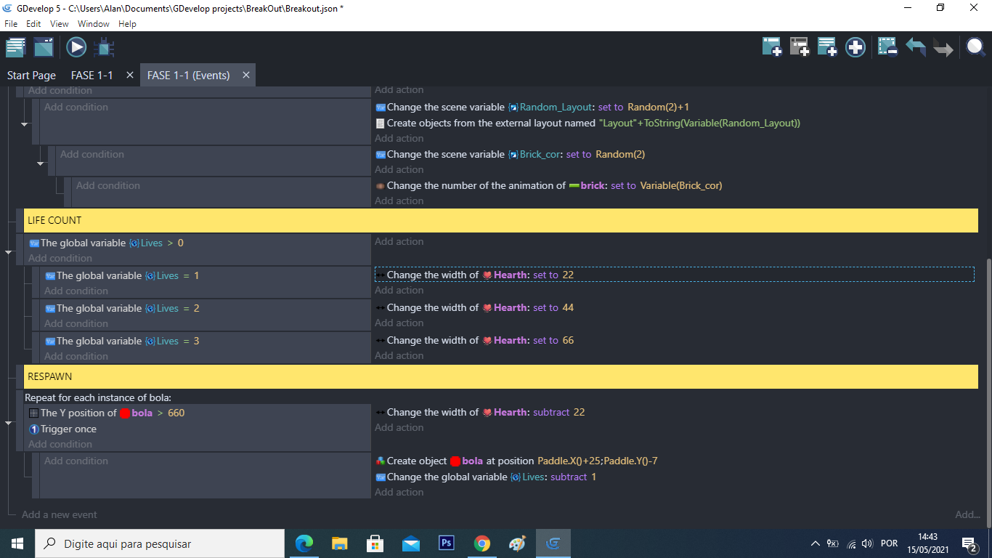Redo the last change
Image resolution: width=992 pixels, height=558 pixels.
click(943, 49)
